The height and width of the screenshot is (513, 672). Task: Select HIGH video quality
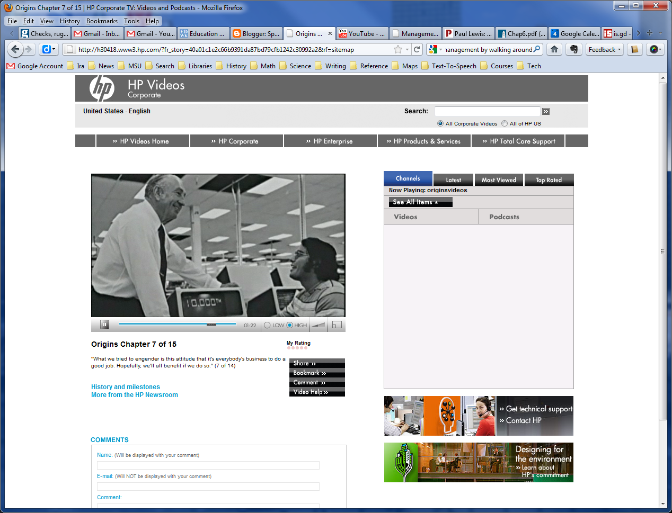click(x=289, y=325)
